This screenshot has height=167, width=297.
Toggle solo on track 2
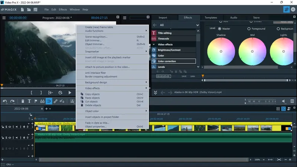click(6, 138)
